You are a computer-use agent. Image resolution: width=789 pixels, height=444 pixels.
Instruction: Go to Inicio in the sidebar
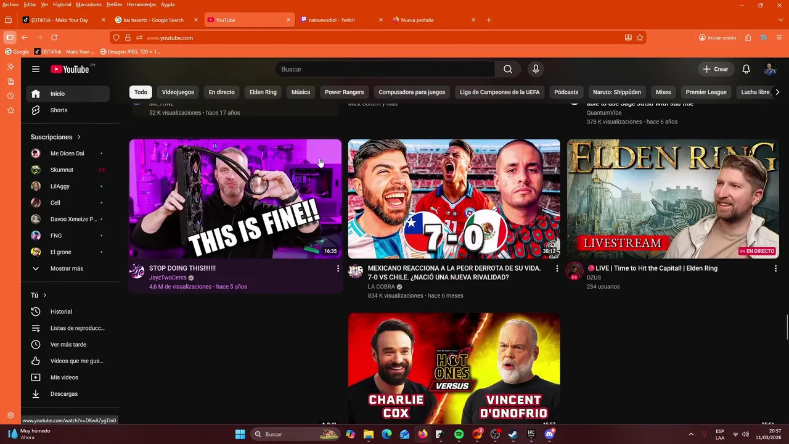[x=68, y=94]
